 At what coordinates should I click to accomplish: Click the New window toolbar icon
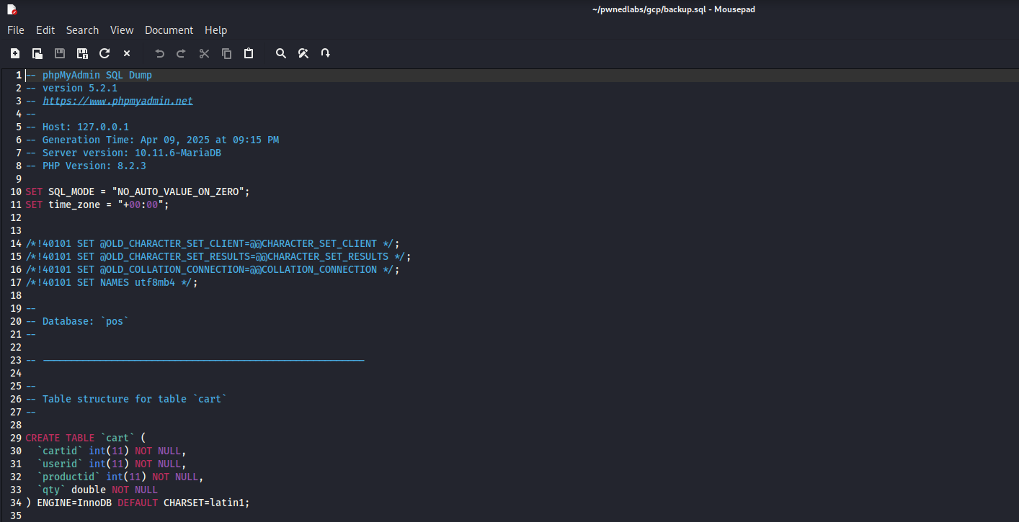click(x=37, y=53)
